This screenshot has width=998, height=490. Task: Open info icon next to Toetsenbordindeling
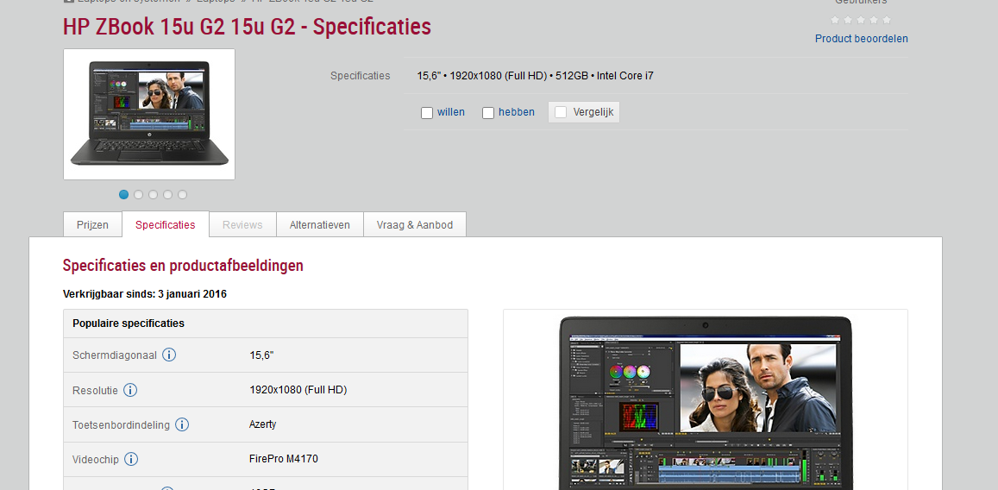point(182,424)
